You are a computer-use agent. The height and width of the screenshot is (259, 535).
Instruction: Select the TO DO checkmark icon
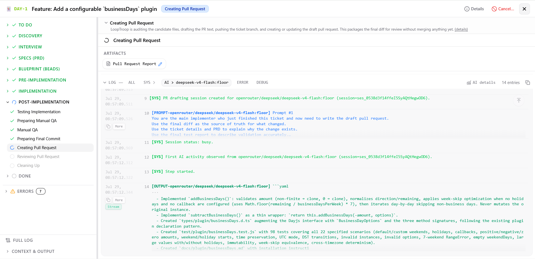[14, 25]
